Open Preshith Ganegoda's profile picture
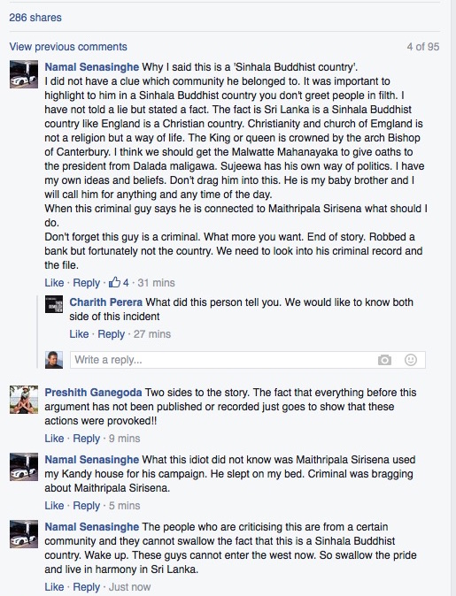Screen dimensions: 456x596 click(x=24, y=400)
